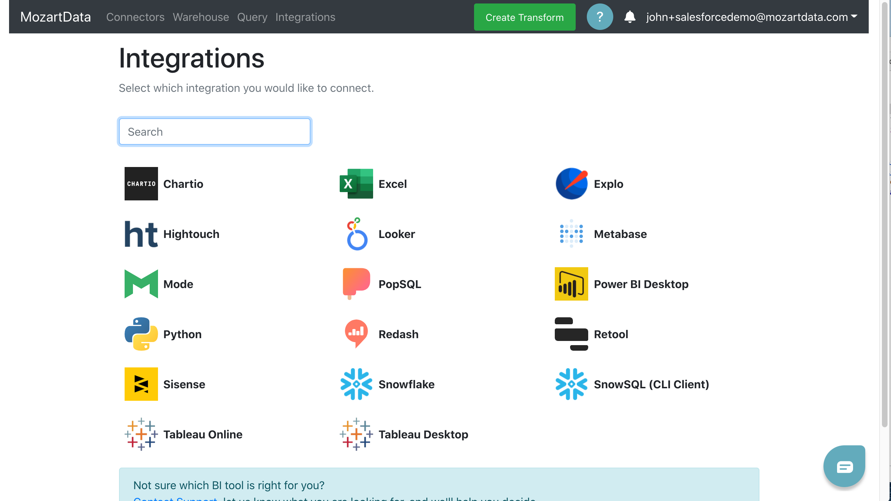The height and width of the screenshot is (501, 891).
Task: Open the black Retool logo
Action: 571,334
